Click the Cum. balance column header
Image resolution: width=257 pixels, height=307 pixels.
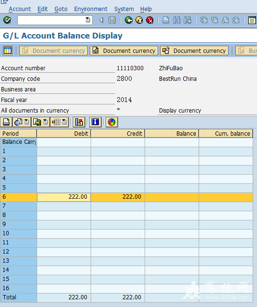pyautogui.click(x=226, y=133)
